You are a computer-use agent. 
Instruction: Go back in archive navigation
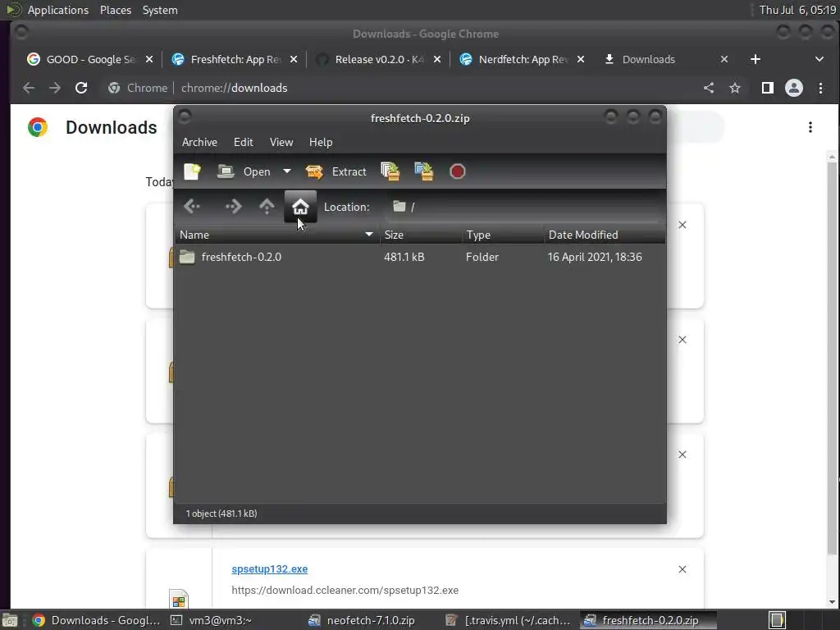coord(192,207)
